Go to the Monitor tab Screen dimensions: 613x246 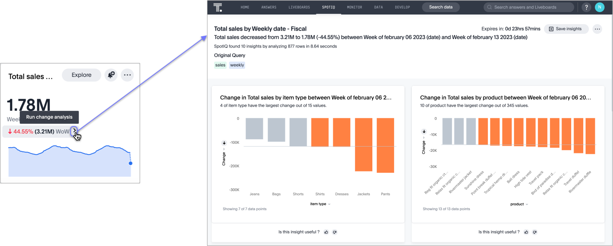(x=354, y=7)
